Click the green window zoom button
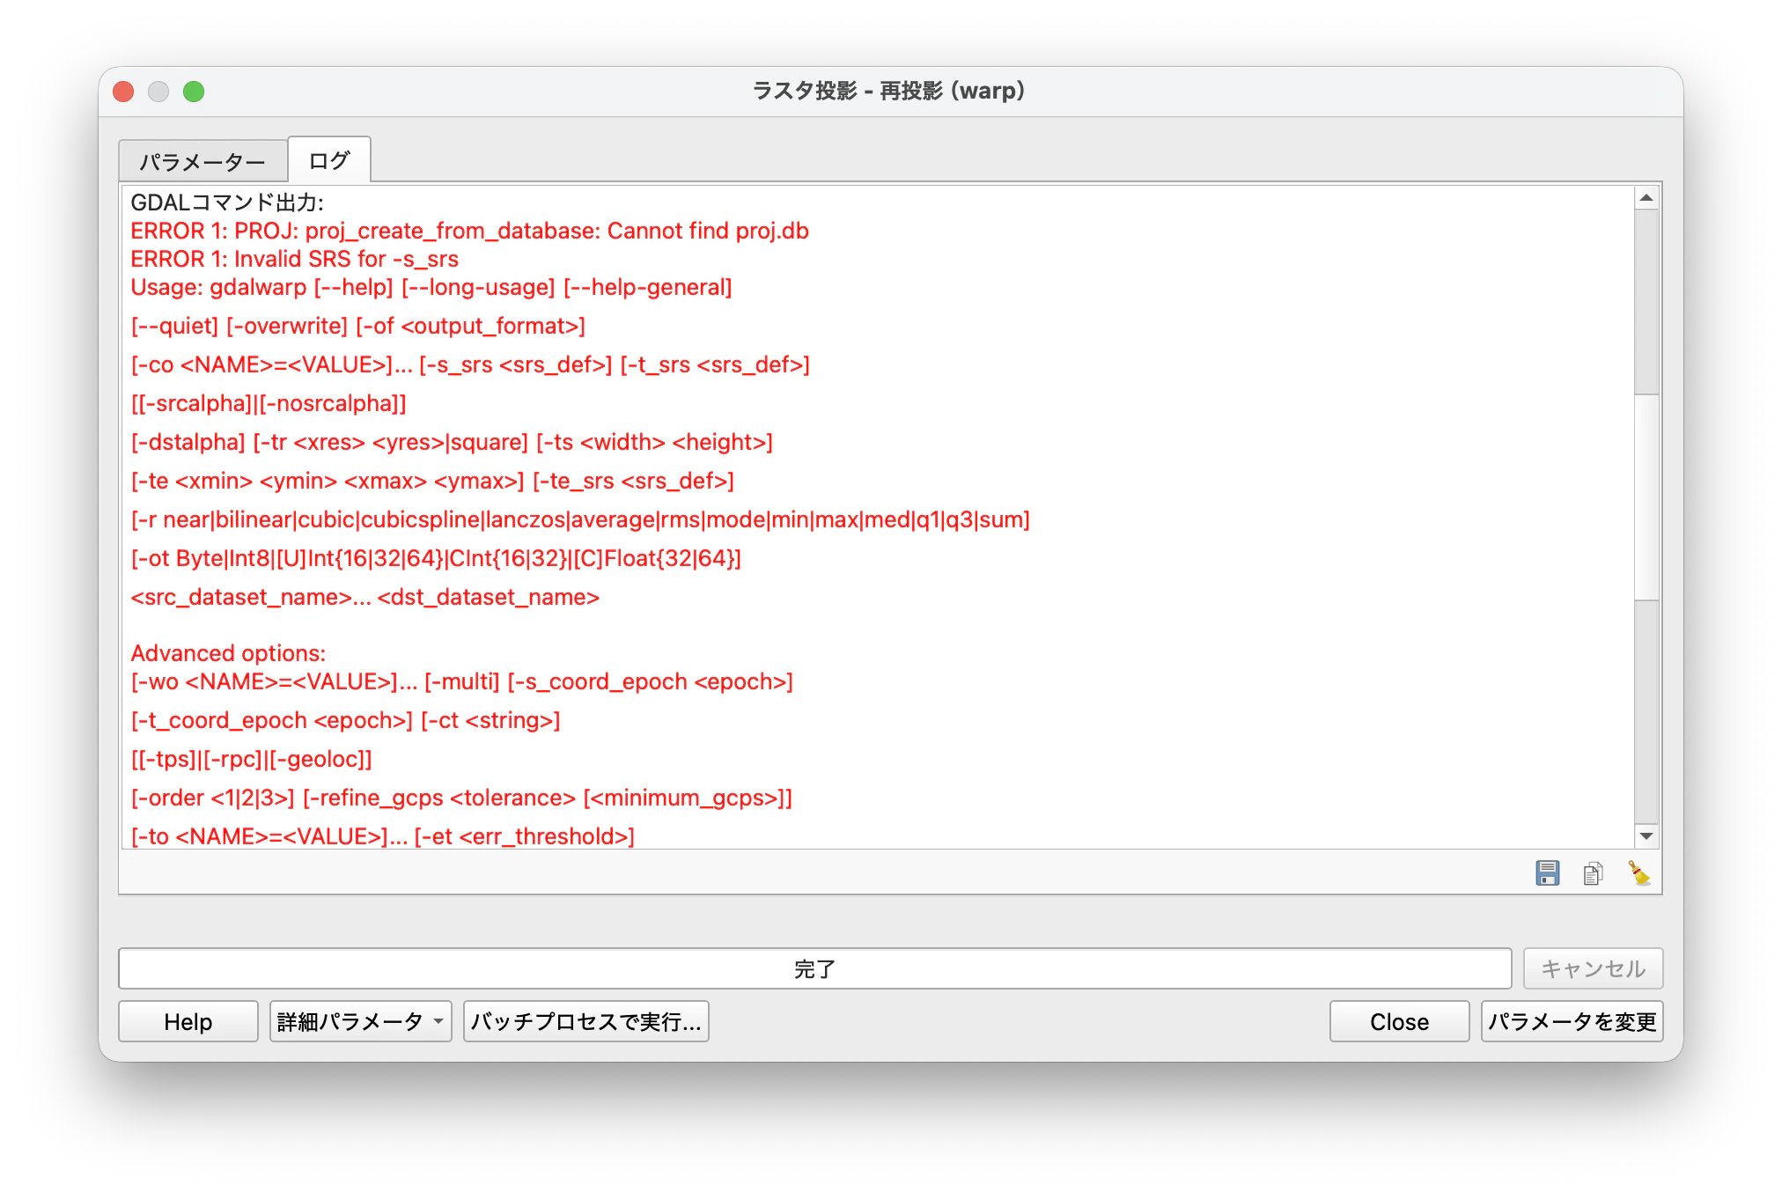Viewport: 1782px width, 1192px height. click(x=194, y=92)
